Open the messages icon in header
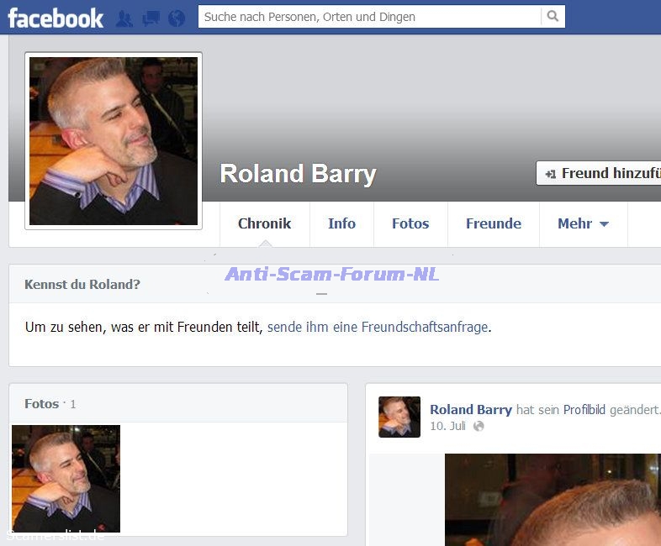The width and height of the screenshot is (661, 546). pos(151,18)
